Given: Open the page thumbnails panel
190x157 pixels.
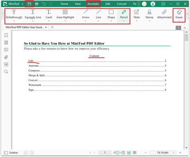Looking at the screenshot, I should (x=6, y=42).
